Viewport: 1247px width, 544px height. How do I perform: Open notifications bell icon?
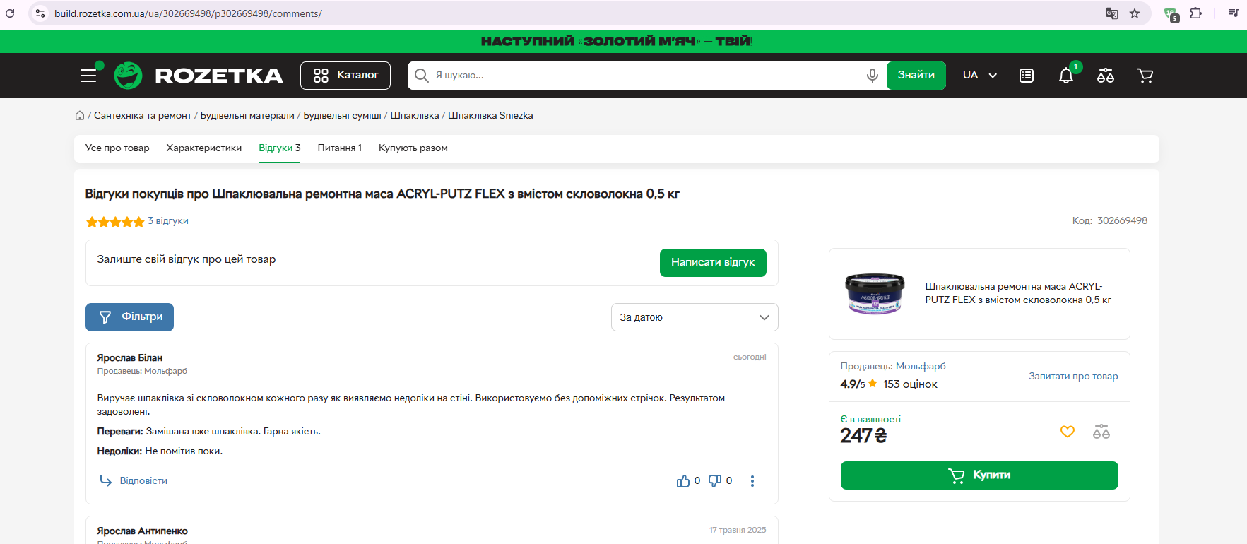pyautogui.click(x=1066, y=76)
